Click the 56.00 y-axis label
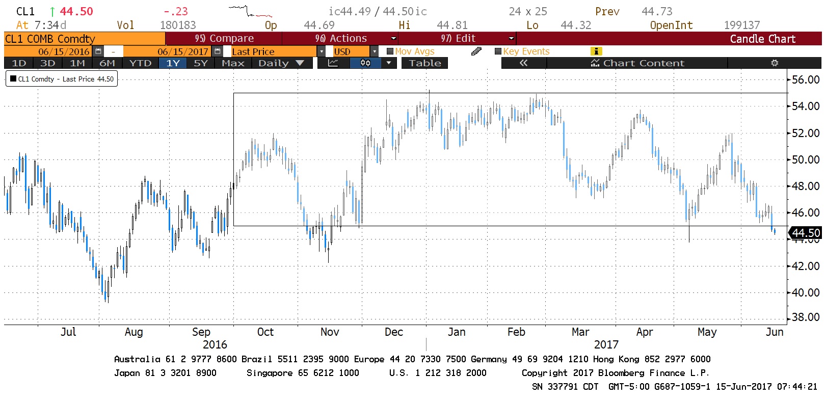This screenshot has width=826, height=402. [806, 79]
